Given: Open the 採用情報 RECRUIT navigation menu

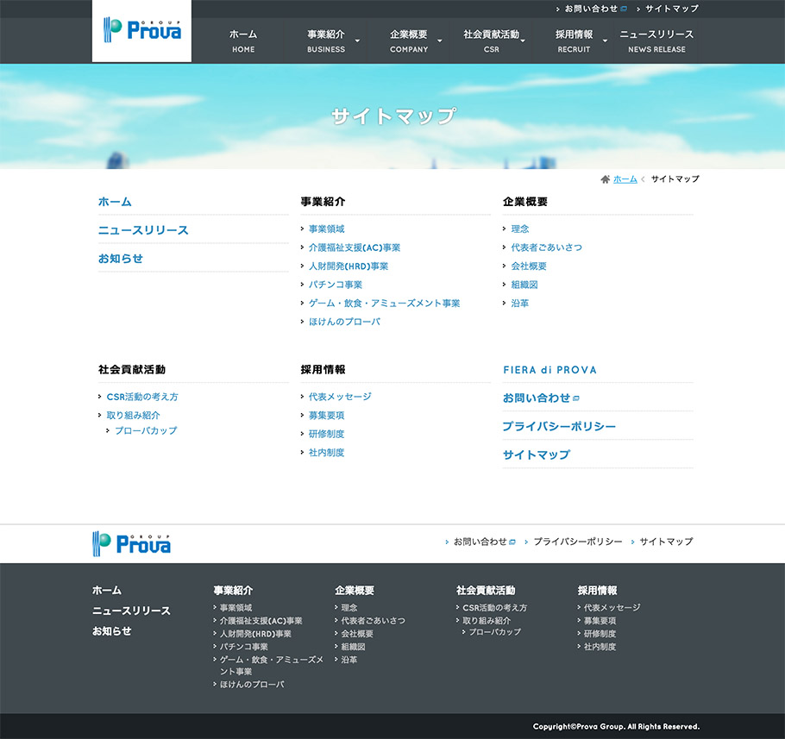Looking at the screenshot, I should click(573, 40).
